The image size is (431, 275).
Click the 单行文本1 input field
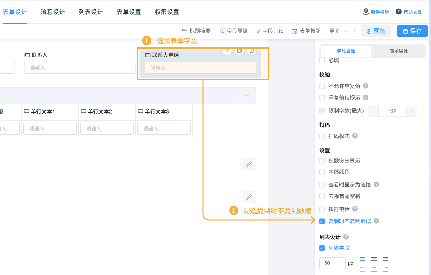pyautogui.click(x=50, y=128)
